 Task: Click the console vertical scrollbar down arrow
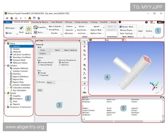(x=163, y=119)
